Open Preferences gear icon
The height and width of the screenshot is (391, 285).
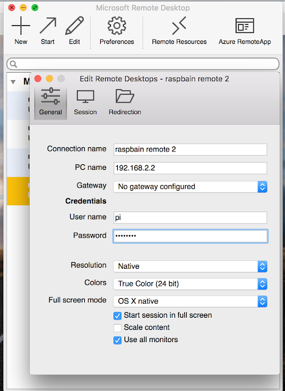(117, 26)
